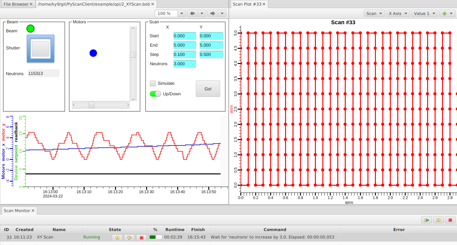Click the right arrow of Motors horizontal scrollbar

click(128, 105)
